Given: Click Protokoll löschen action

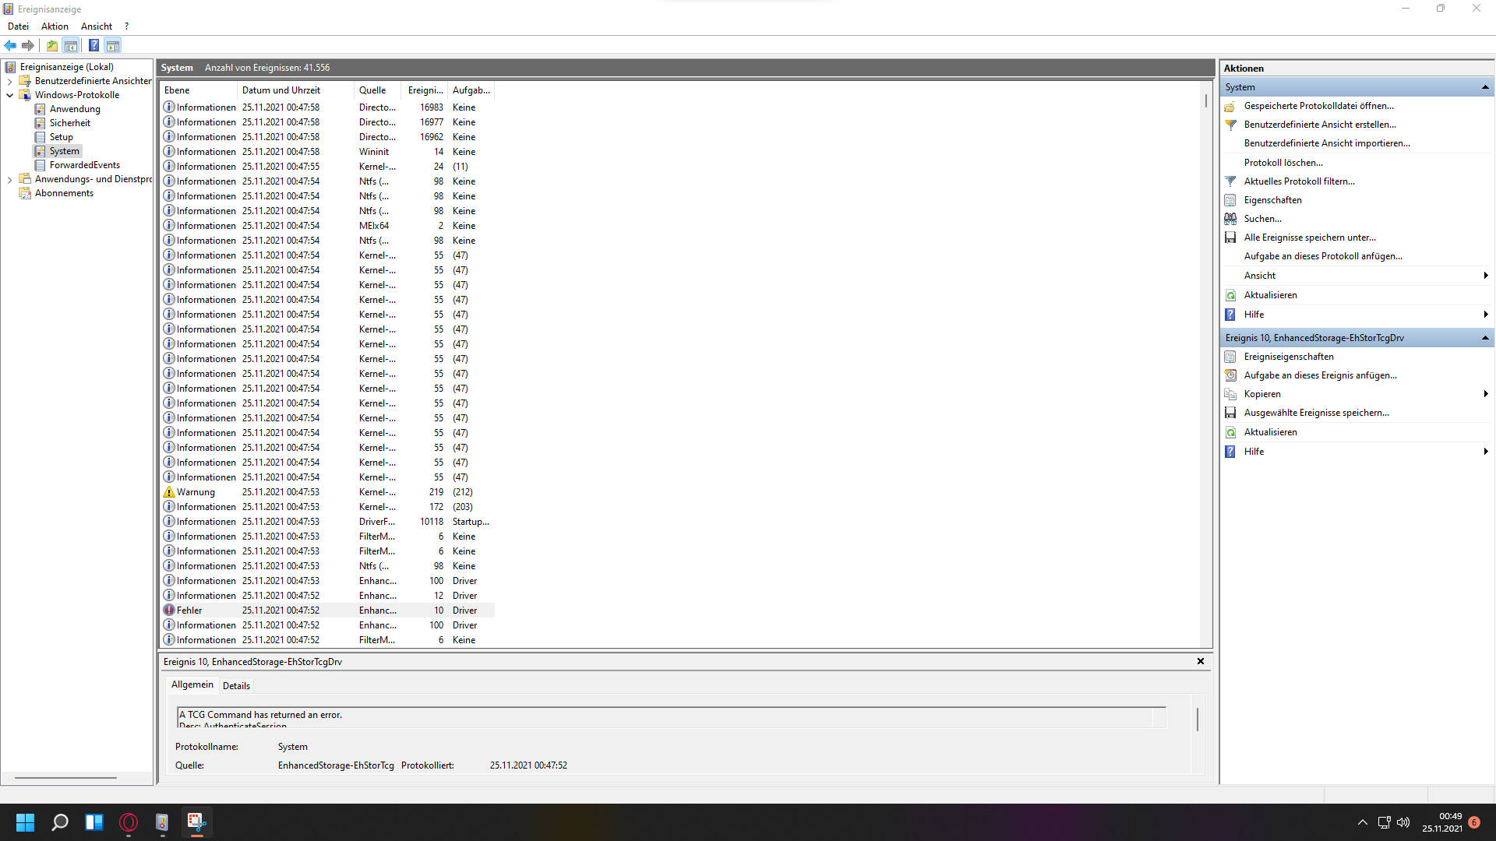Looking at the screenshot, I should coord(1283,163).
